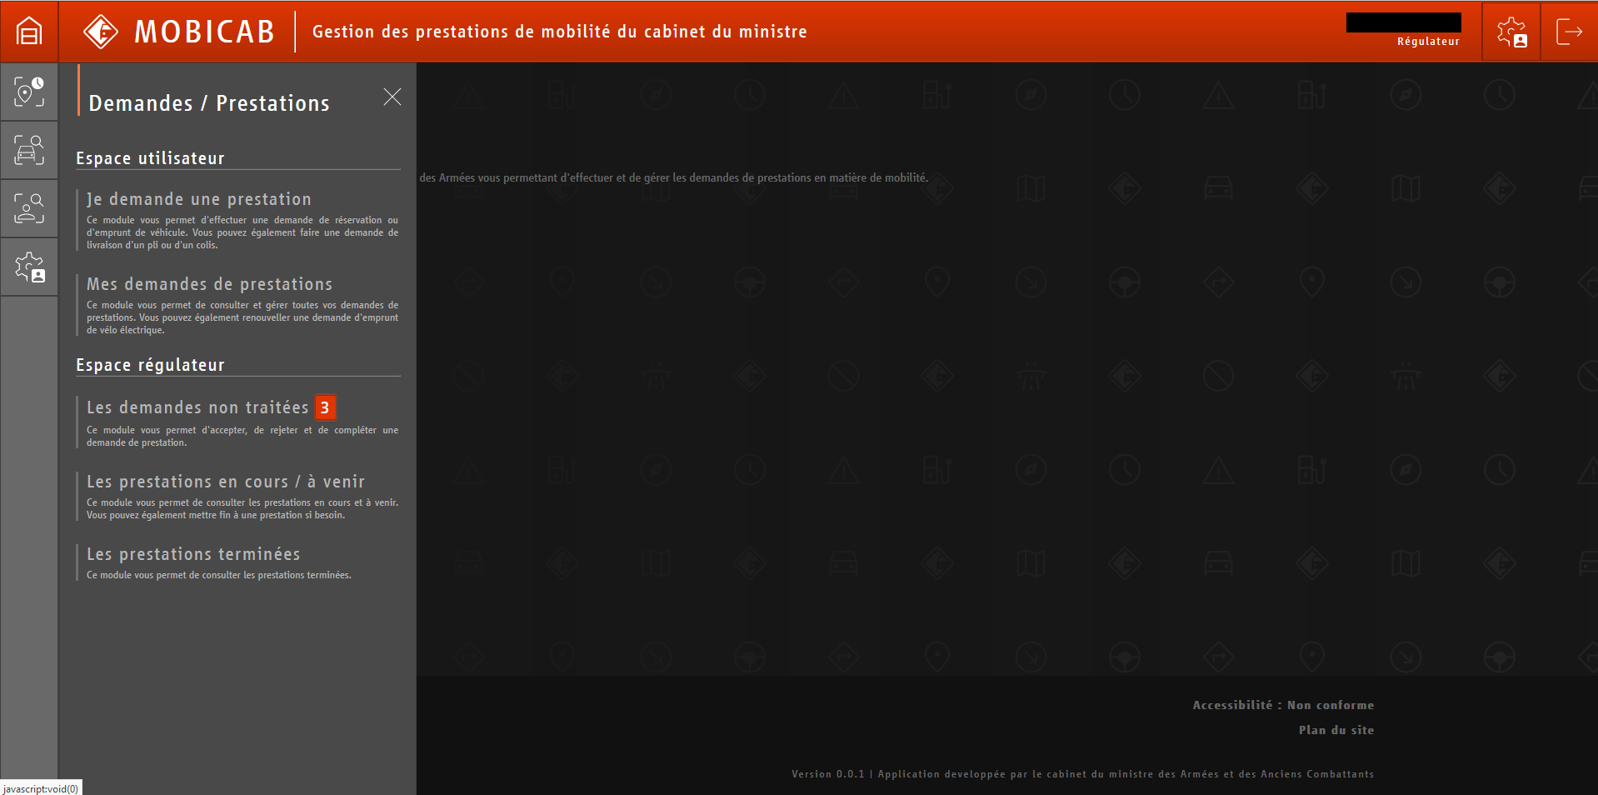Open 'Mes demandes de prestations' module

[209, 284]
